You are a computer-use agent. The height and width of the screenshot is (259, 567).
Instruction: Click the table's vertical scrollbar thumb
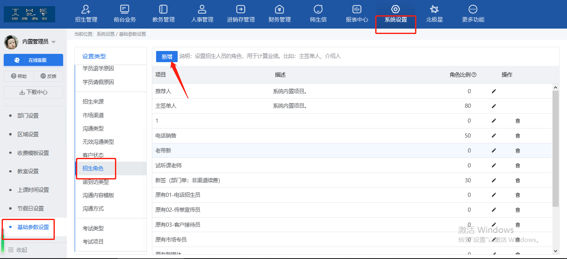(556, 149)
